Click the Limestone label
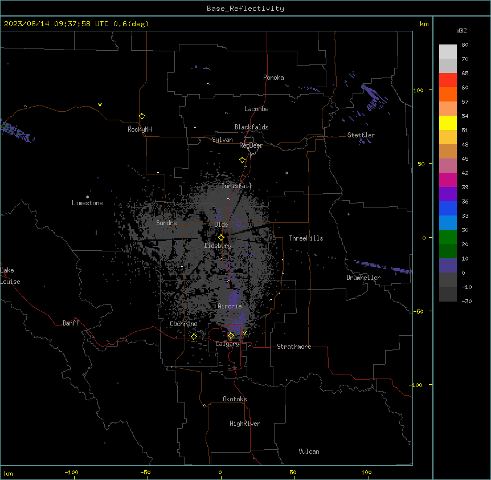Viewport: 491px width, 480px height. point(87,203)
